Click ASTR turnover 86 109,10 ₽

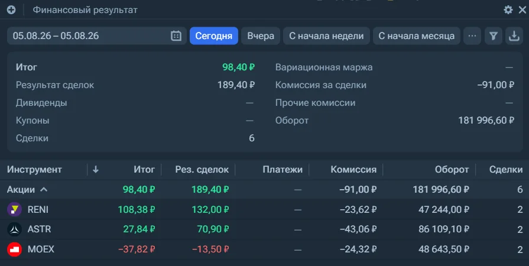click(444, 229)
